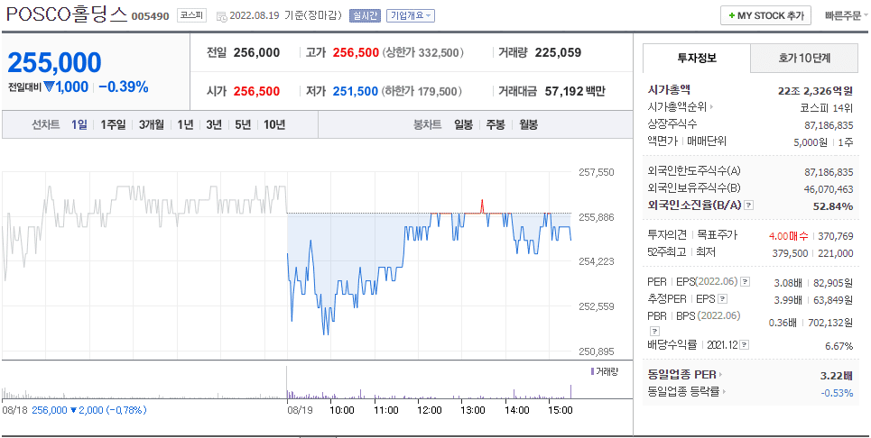Click 동일업종 등락률 value -0.53%
The width and height of the screenshot is (871, 438).
coord(837,393)
